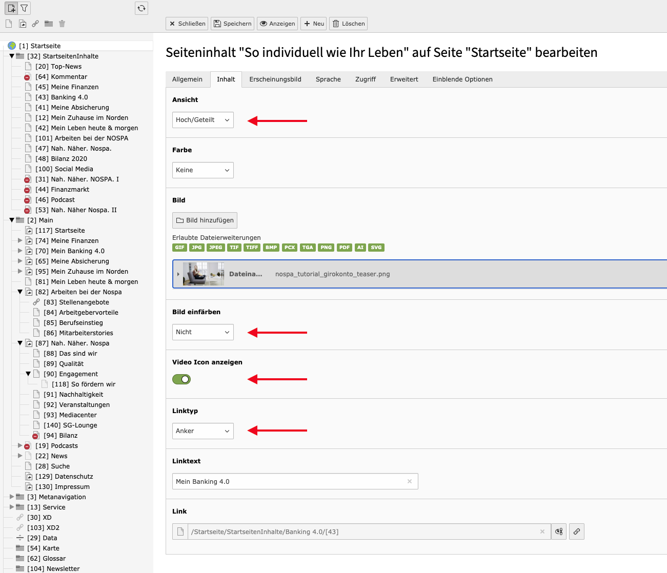Switch to the Allgemein tab

click(187, 79)
